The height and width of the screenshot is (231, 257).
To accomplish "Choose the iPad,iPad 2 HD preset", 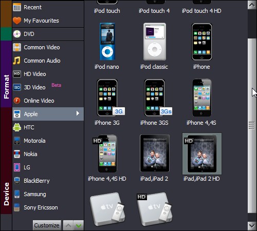I will tap(202, 153).
